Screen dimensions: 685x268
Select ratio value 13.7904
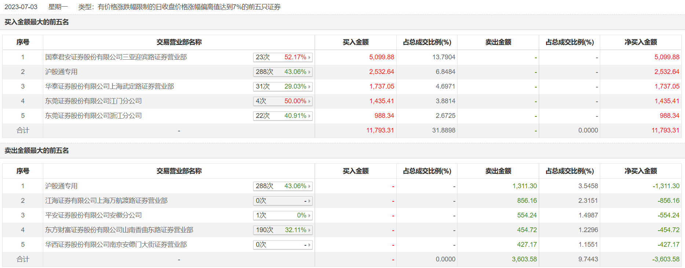tap(444, 57)
